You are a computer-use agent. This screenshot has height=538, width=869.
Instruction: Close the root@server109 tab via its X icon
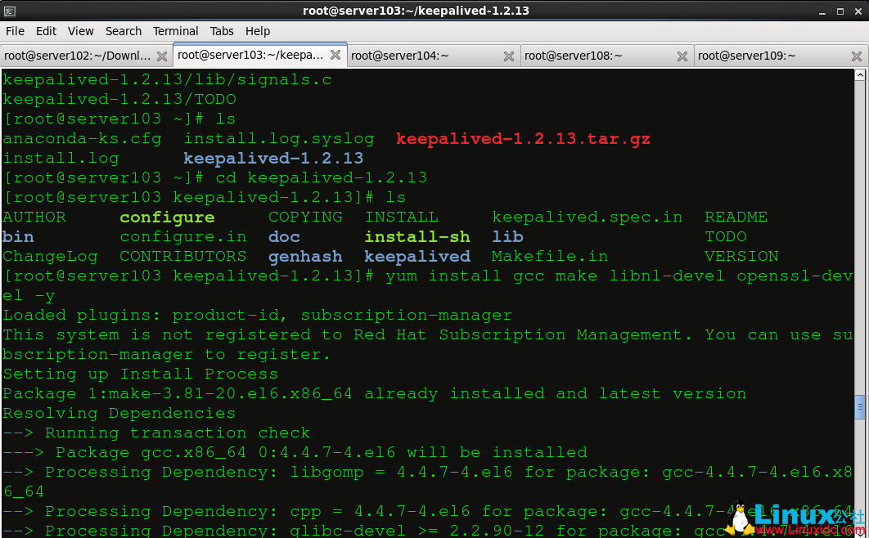(x=855, y=55)
